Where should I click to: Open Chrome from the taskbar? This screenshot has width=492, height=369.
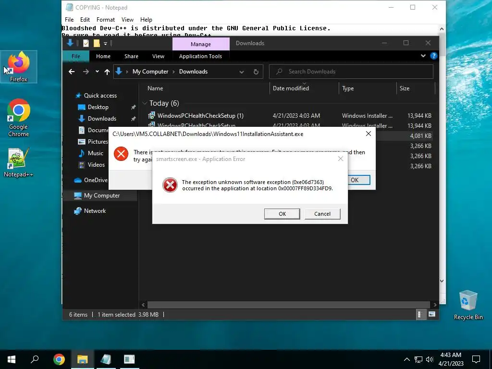point(59,359)
